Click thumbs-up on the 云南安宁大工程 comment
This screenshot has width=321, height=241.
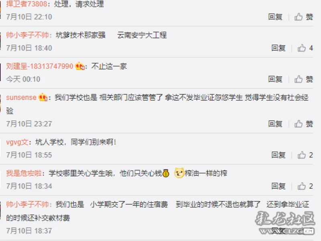coord(305,48)
